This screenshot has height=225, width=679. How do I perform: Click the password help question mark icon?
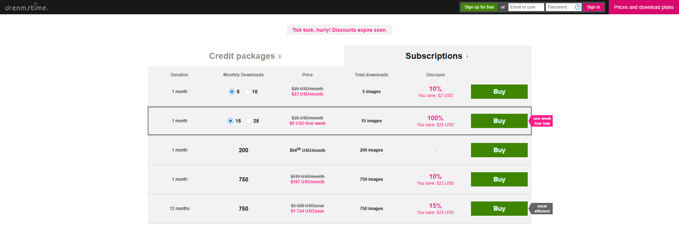coord(578,7)
